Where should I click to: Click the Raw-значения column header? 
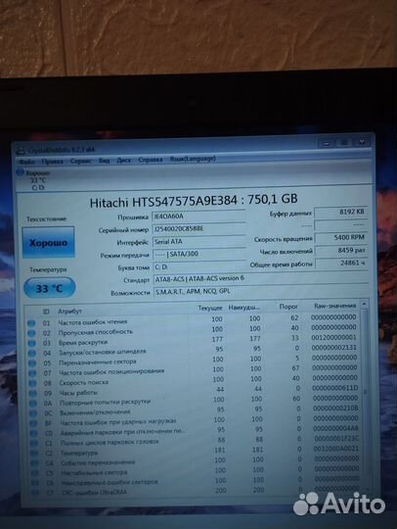tap(335, 306)
